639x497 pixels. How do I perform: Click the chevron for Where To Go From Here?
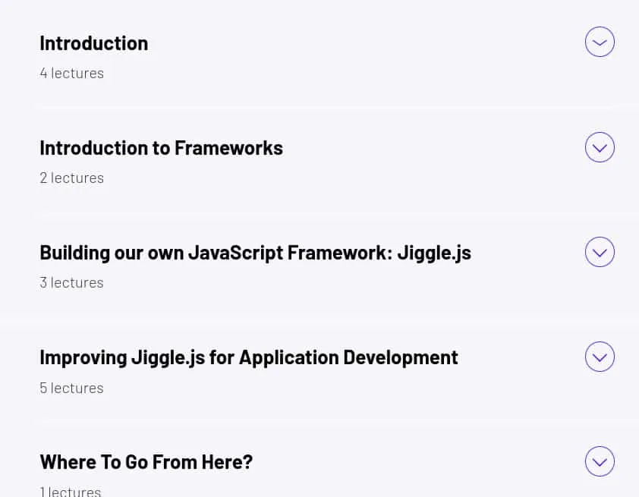(x=600, y=461)
